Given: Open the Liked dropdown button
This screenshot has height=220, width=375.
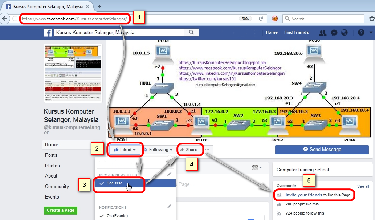Looking at the screenshot, I should (x=125, y=150).
